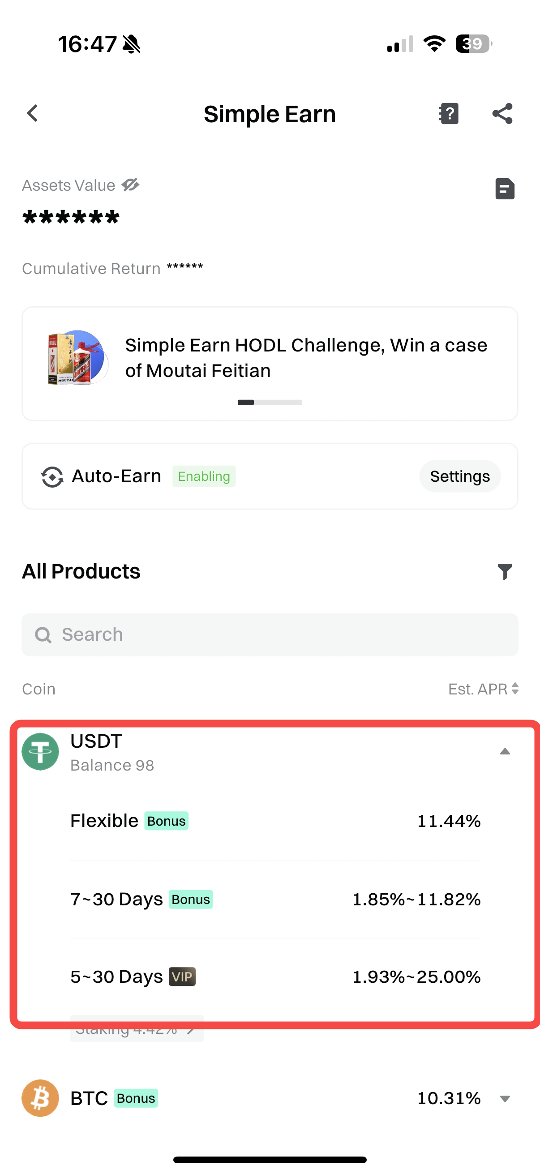
Task: Tap the share icon
Action: coord(502,113)
